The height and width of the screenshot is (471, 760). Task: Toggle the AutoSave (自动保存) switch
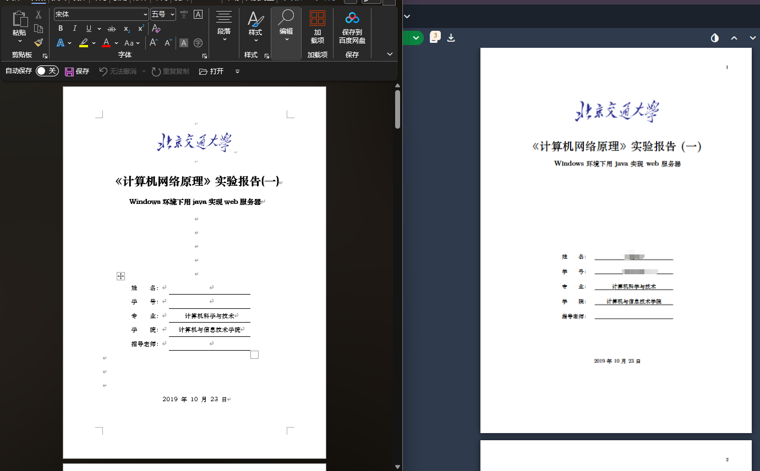pyautogui.click(x=47, y=71)
